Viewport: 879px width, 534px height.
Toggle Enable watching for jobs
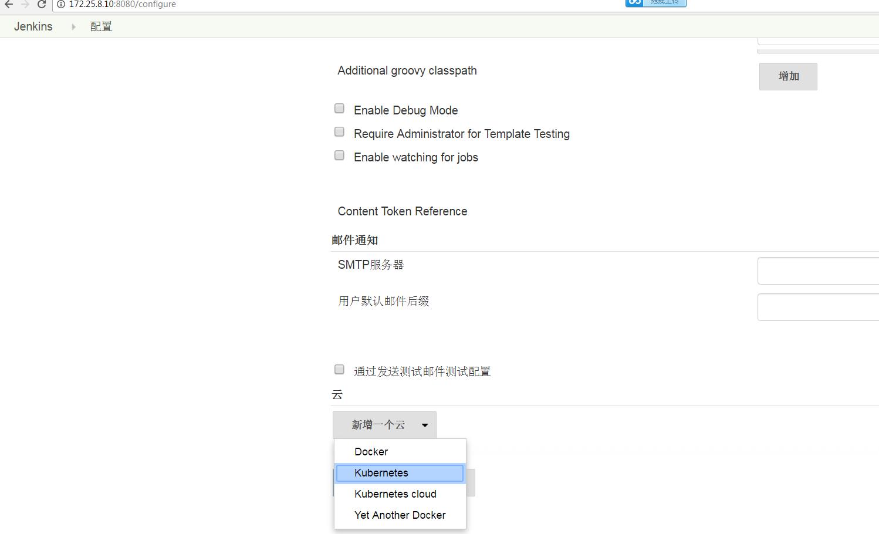339,155
